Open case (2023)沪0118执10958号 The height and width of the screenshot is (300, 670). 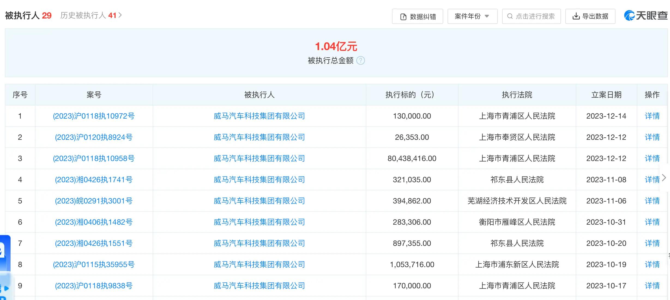94,159
